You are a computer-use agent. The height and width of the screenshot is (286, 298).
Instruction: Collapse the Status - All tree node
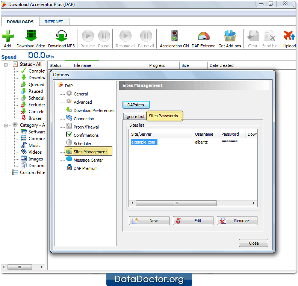6,65
